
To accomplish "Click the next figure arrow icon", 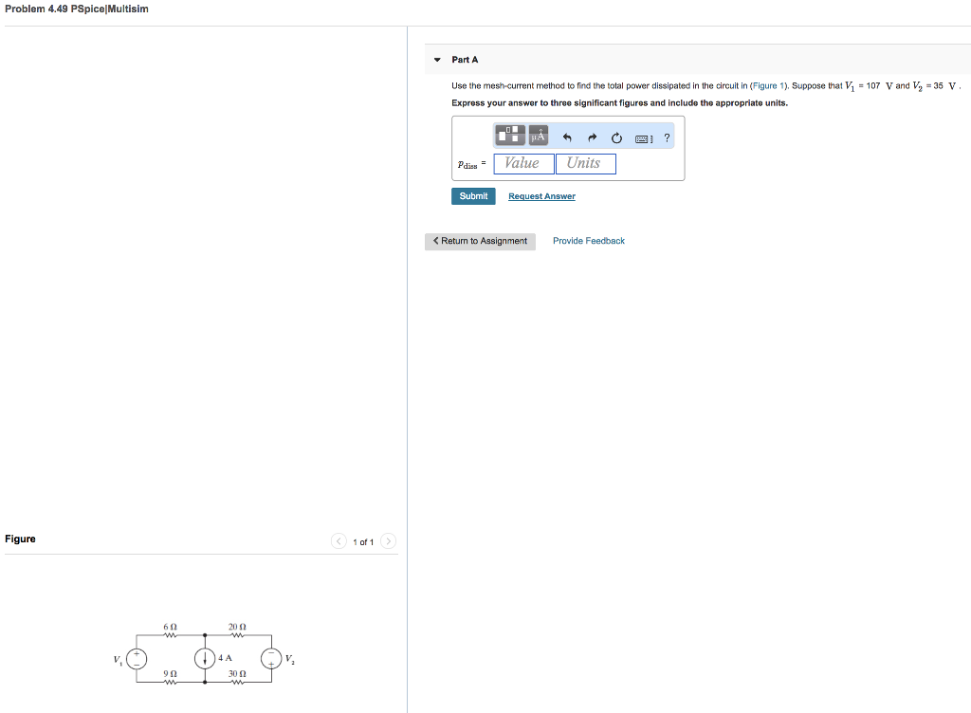I will point(389,541).
